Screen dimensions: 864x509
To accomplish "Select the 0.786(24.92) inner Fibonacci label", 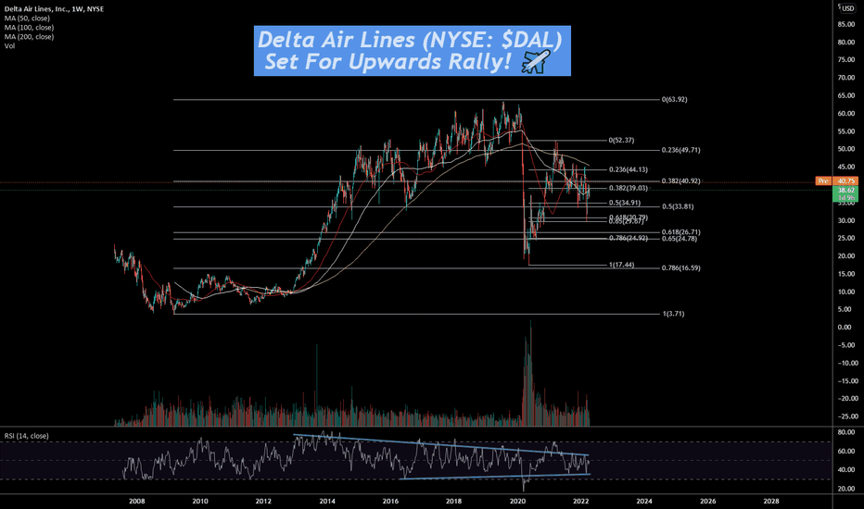I will pyautogui.click(x=629, y=238).
